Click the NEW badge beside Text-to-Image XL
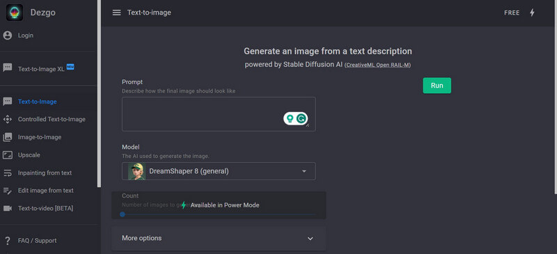557x254 pixels. (x=70, y=67)
